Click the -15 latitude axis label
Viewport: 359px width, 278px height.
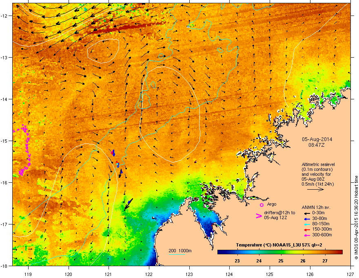point(4,141)
